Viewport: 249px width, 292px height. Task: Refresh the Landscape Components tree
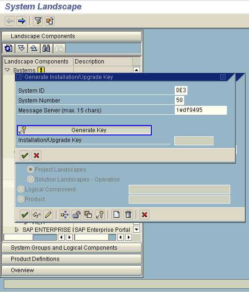pyautogui.click(x=8, y=48)
